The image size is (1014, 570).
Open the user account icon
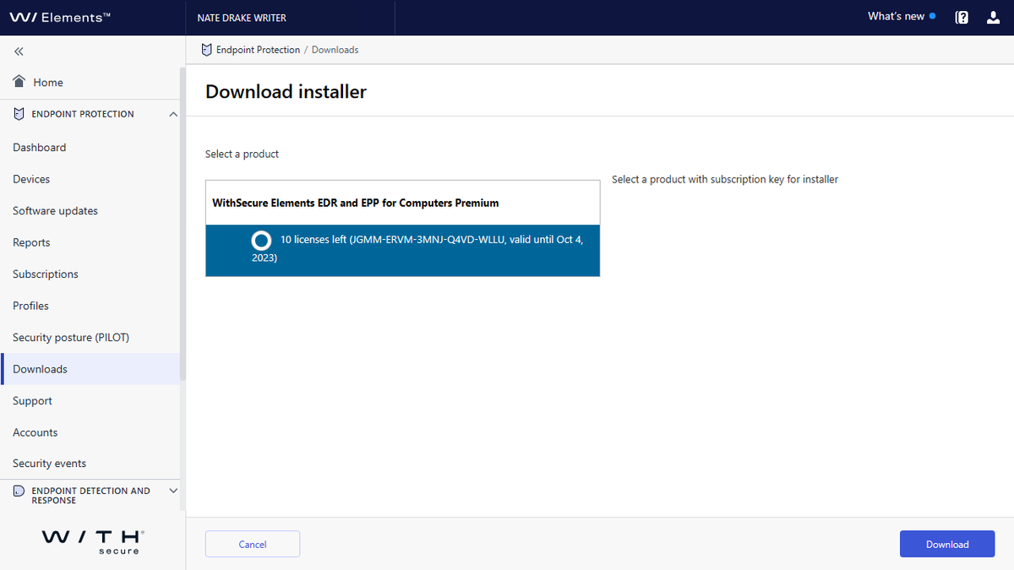[993, 16]
